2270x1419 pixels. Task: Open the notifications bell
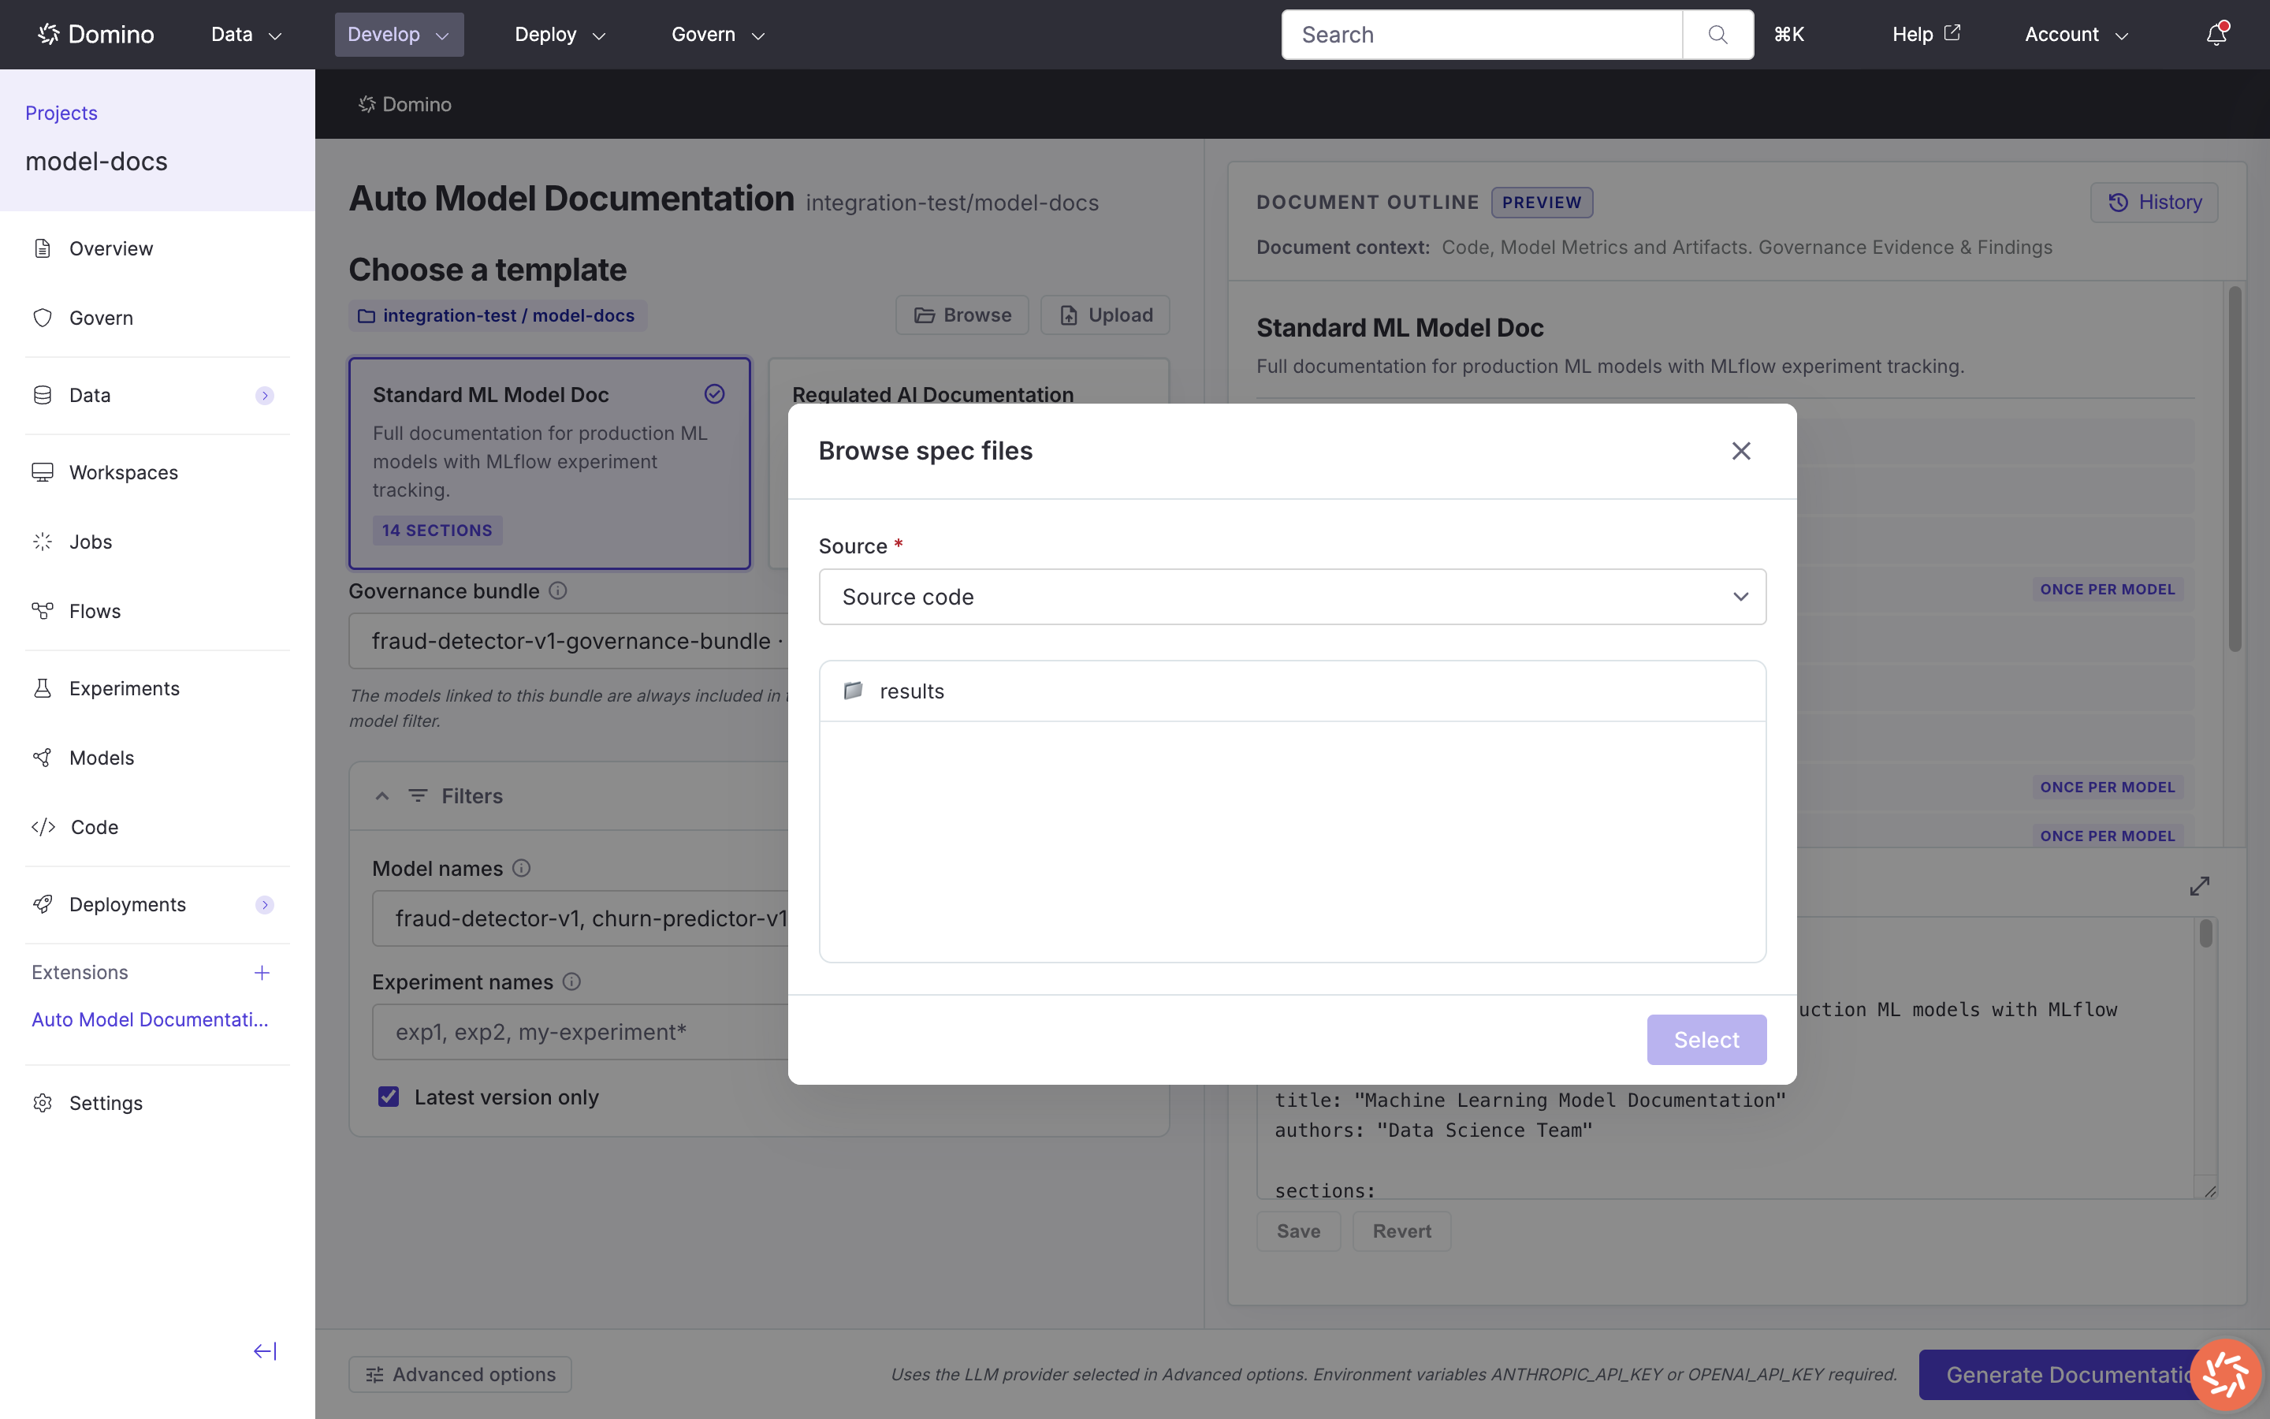[2216, 35]
